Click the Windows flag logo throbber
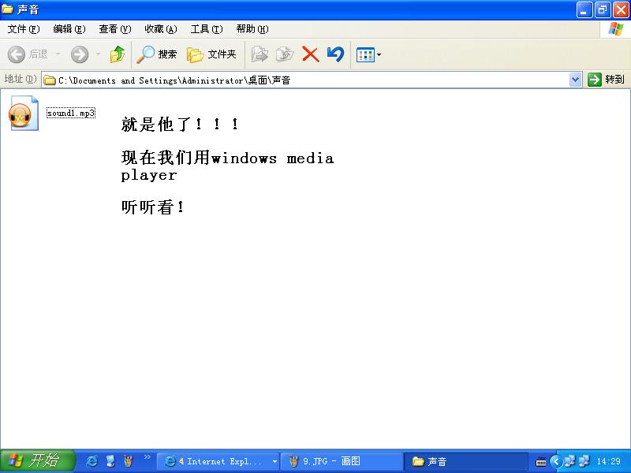 click(616, 29)
